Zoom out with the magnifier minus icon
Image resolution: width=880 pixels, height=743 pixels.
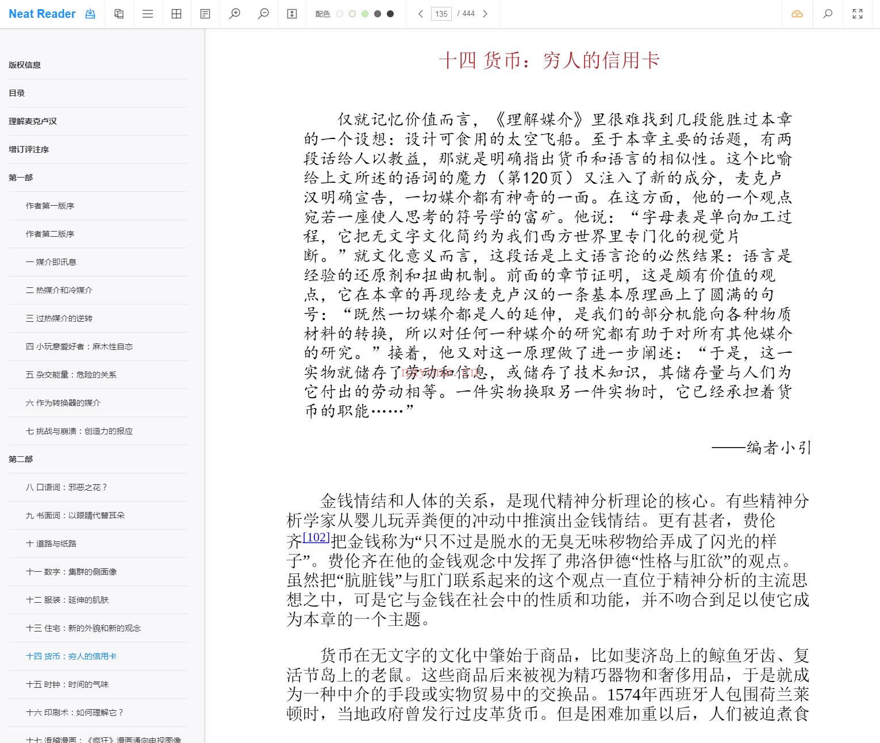(x=263, y=14)
